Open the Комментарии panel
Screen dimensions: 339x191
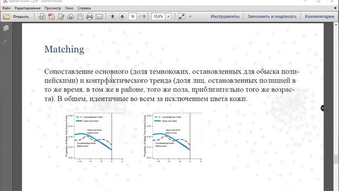[x=319, y=16]
